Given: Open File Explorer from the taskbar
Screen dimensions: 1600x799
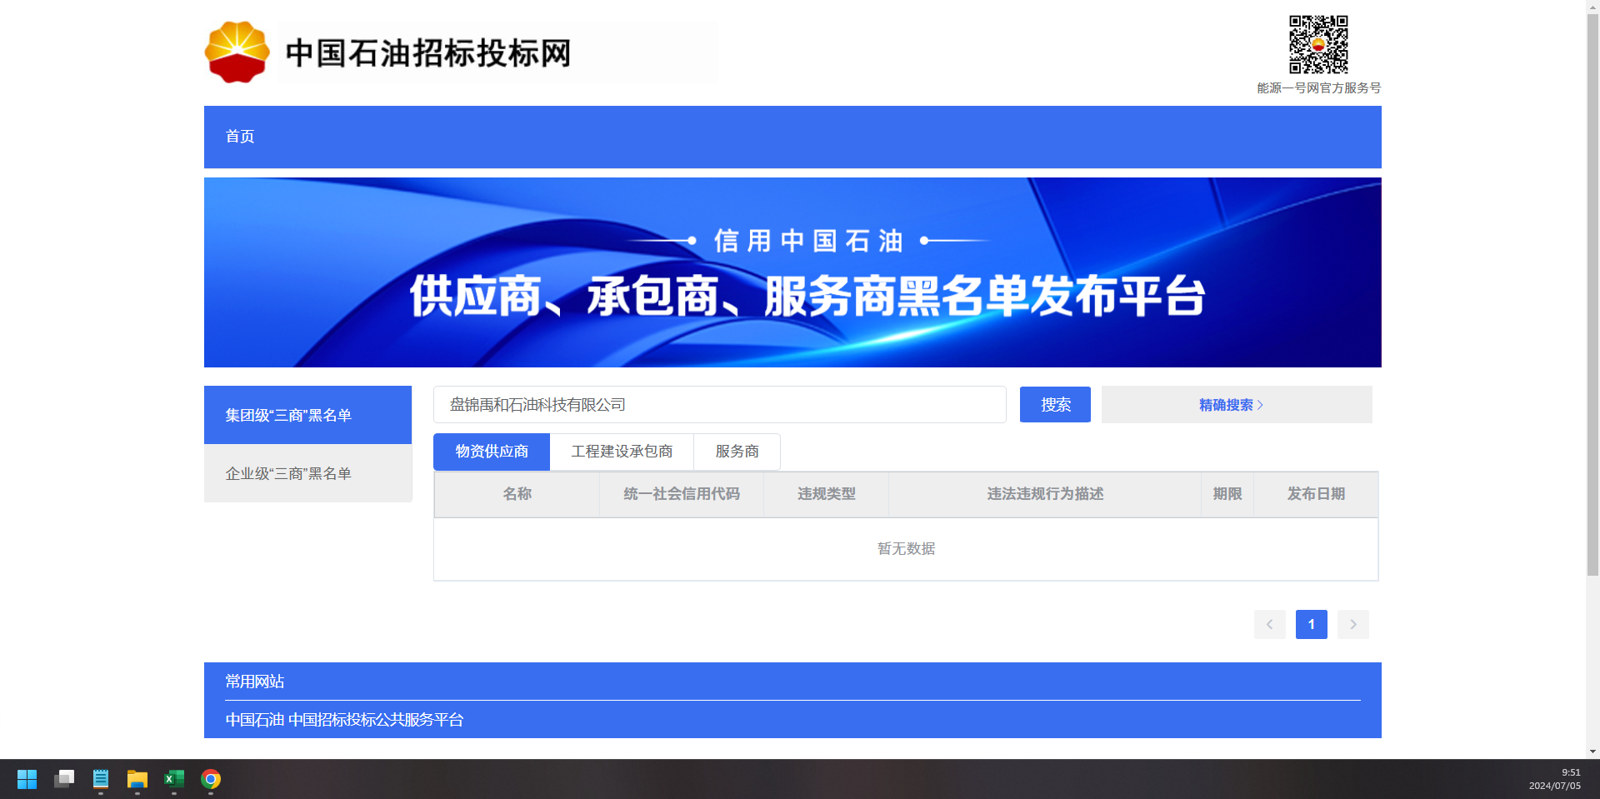Looking at the screenshot, I should click(x=137, y=779).
